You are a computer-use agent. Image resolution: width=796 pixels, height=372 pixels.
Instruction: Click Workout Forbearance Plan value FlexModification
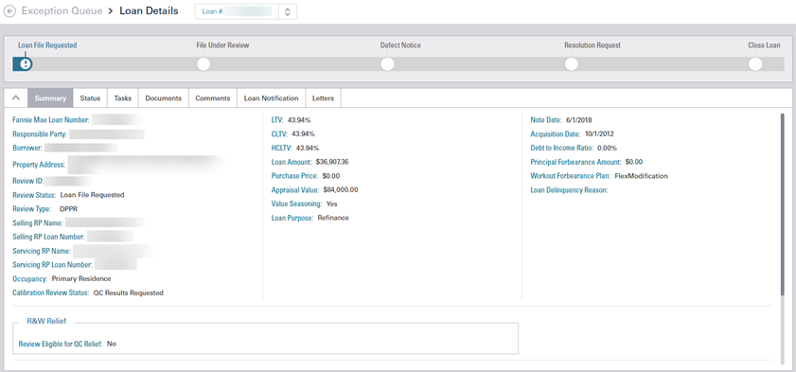[x=641, y=176]
